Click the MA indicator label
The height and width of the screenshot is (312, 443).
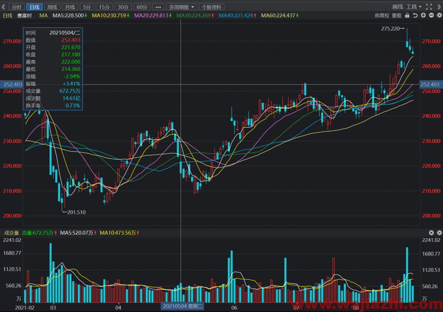click(44, 16)
